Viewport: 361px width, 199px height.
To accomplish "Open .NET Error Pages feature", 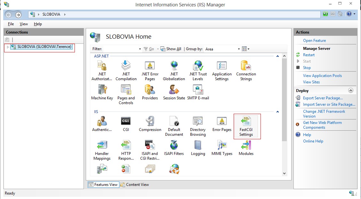I will [x=150, y=71].
